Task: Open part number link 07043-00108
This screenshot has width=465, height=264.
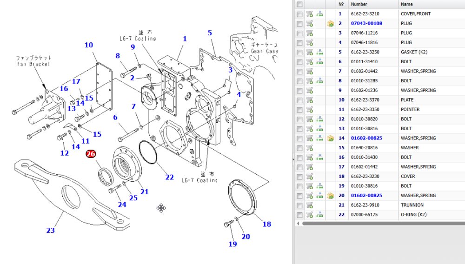Action: point(366,23)
